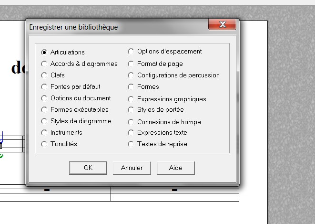Select the Formes radio button
The height and width of the screenshot is (224, 315).
click(131, 87)
